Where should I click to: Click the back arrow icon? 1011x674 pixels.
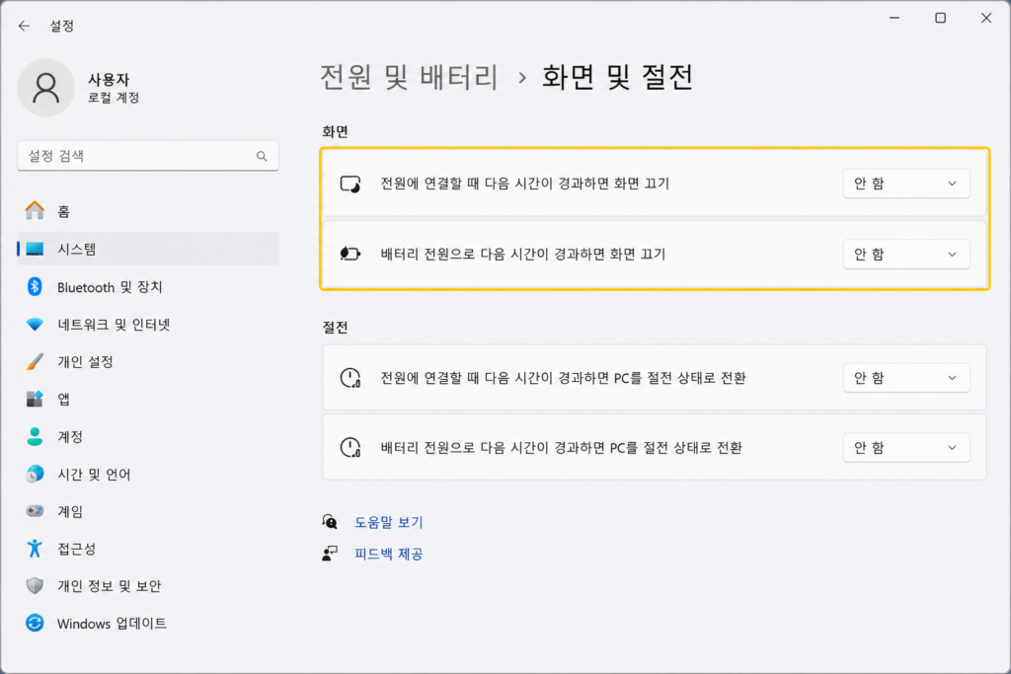[x=24, y=26]
